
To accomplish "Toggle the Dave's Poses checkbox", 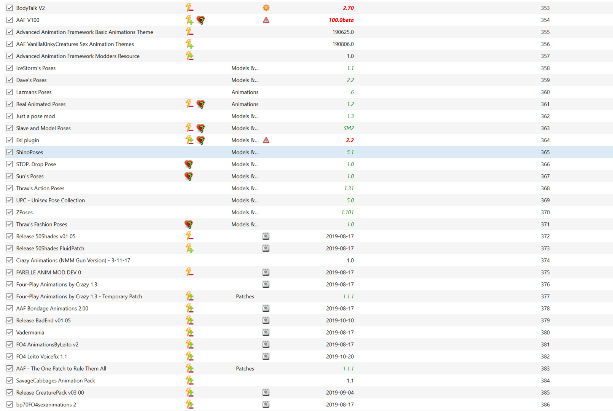I will tap(10, 80).
